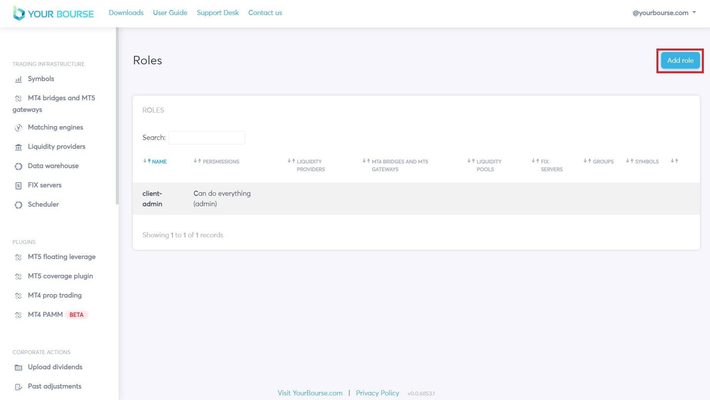Click the version number v0.0.6853.1

[421, 393]
